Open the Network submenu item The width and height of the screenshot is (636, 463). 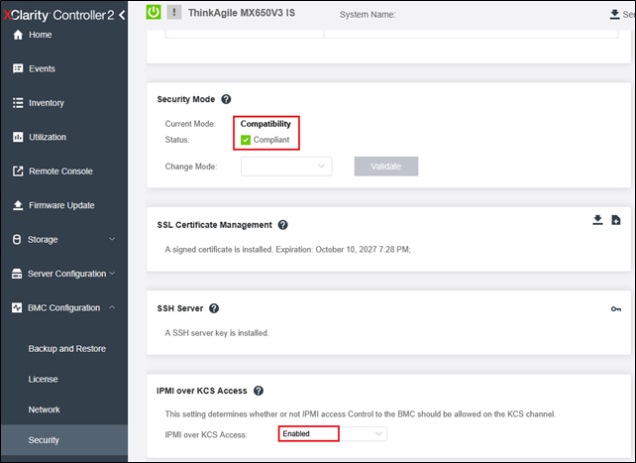pyautogui.click(x=45, y=409)
